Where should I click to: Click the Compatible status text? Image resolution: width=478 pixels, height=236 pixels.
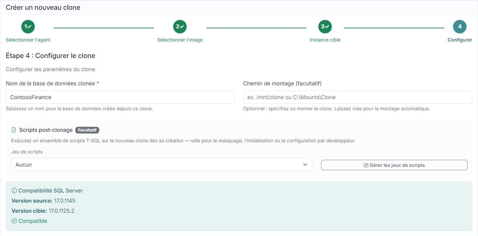pos(33,221)
